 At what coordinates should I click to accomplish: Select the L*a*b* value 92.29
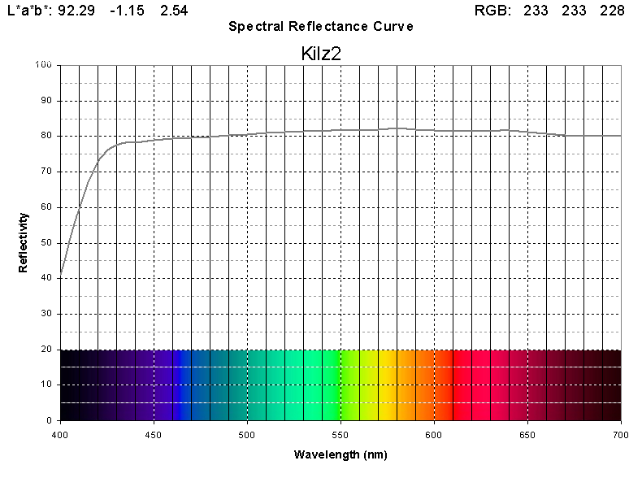pos(76,11)
